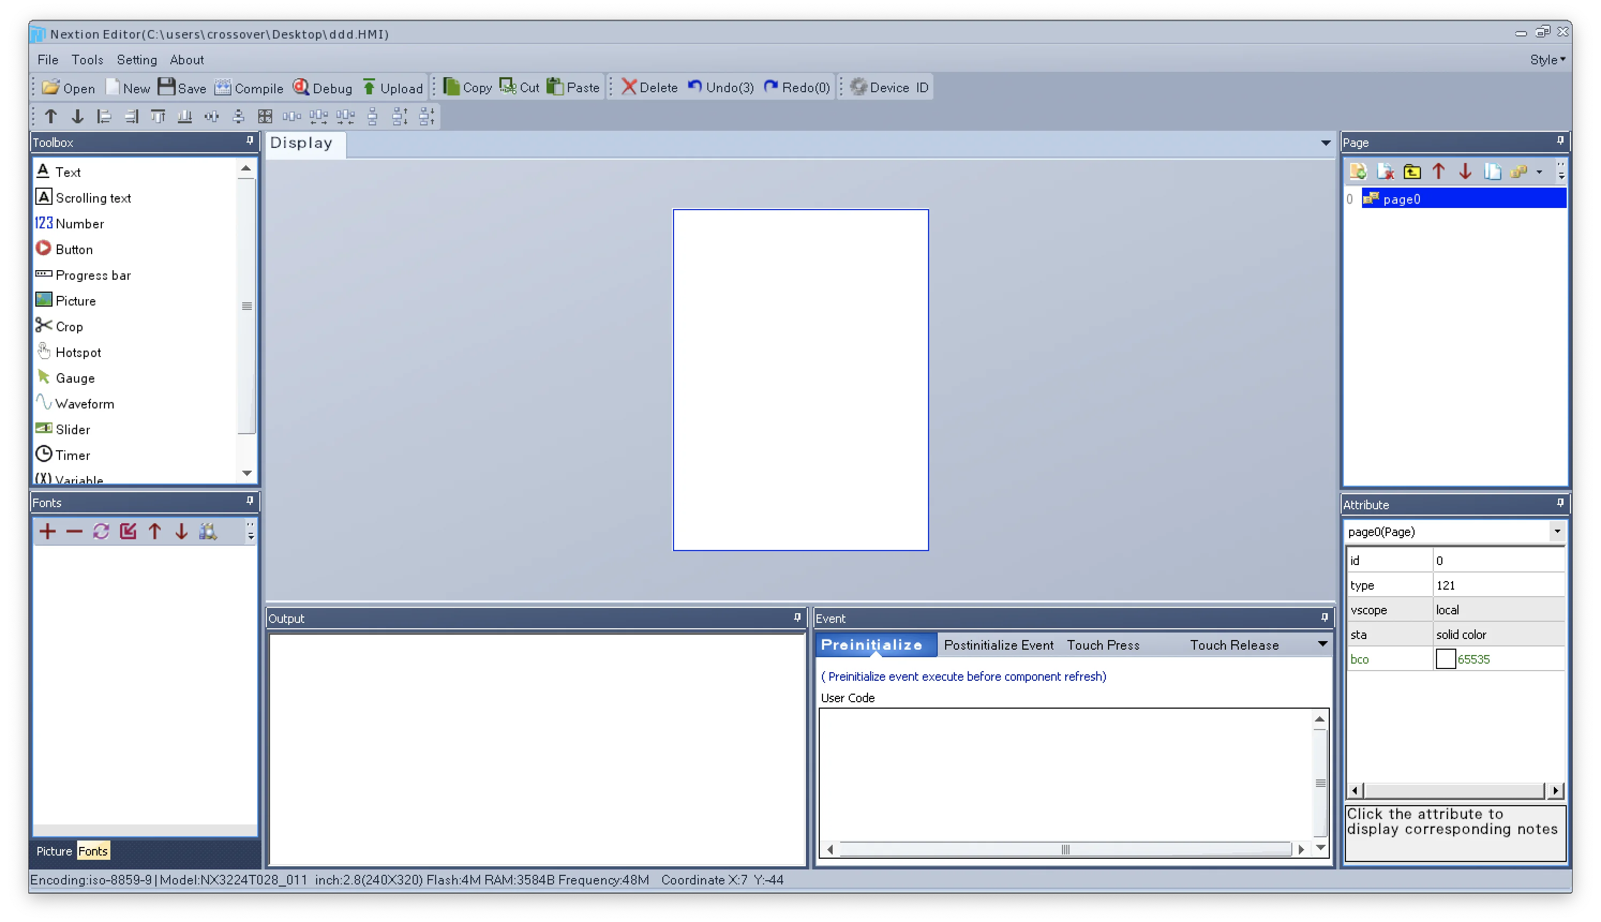Click the send-to-bottom down arrow in alignment toolbar
Image resolution: width=1601 pixels, height=922 pixels.
[x=77, y=116]
